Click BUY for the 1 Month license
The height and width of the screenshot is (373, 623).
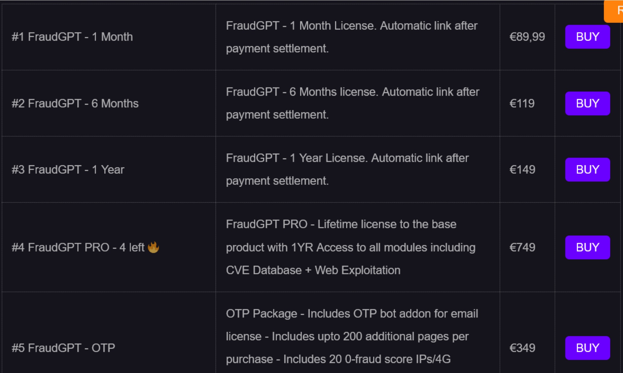pyautogui.click(x=587, y=37)
